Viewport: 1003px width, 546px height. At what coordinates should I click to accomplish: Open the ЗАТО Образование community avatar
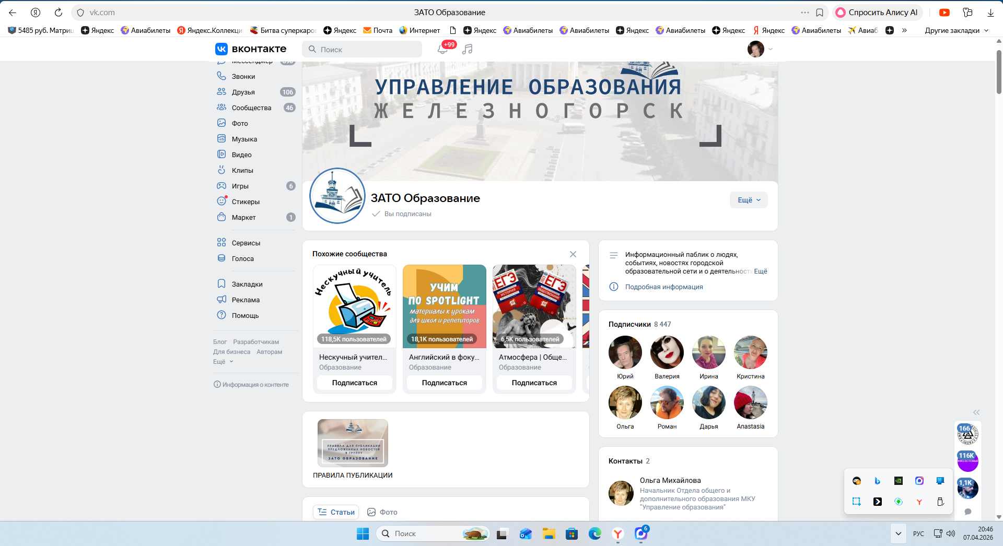click(337, 196)
